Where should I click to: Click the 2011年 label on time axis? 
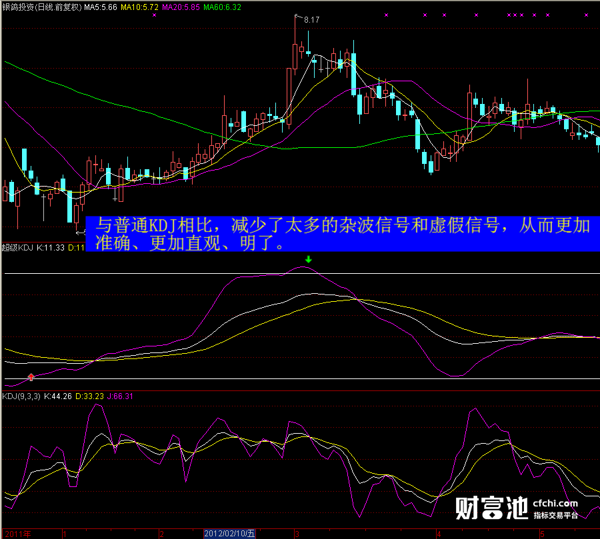17,534
